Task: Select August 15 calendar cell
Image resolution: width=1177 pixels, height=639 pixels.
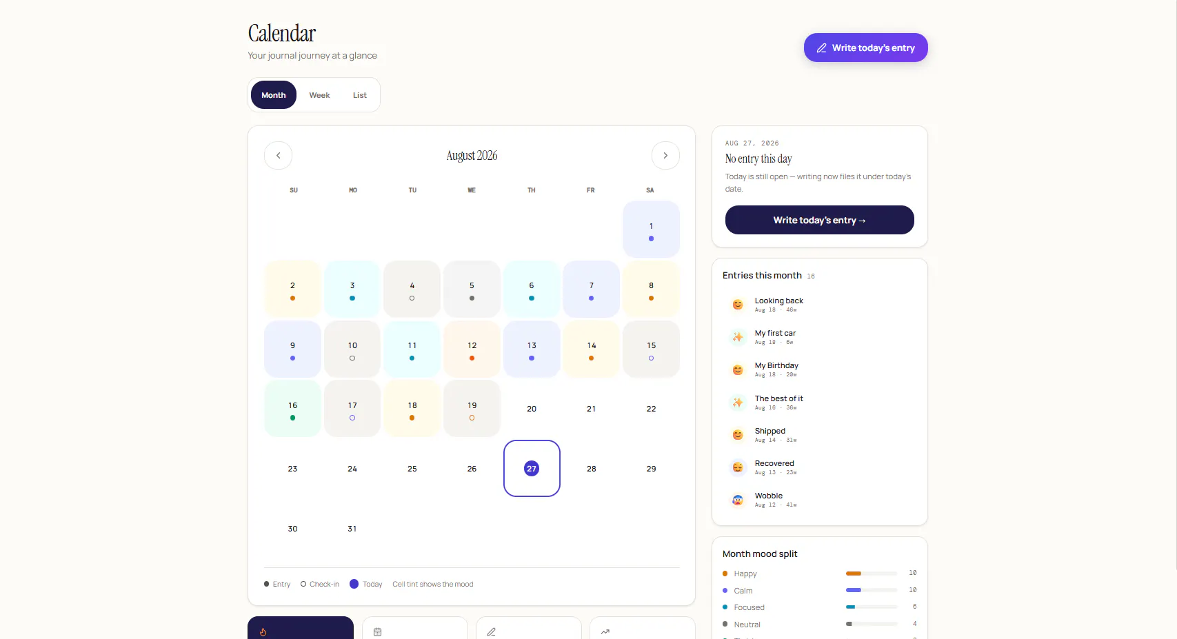Action: tap(651, 349)
